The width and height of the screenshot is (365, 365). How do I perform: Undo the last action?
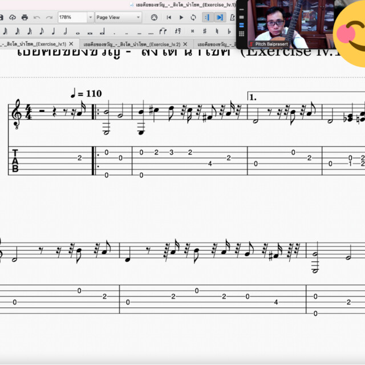(x=38, y=18)
